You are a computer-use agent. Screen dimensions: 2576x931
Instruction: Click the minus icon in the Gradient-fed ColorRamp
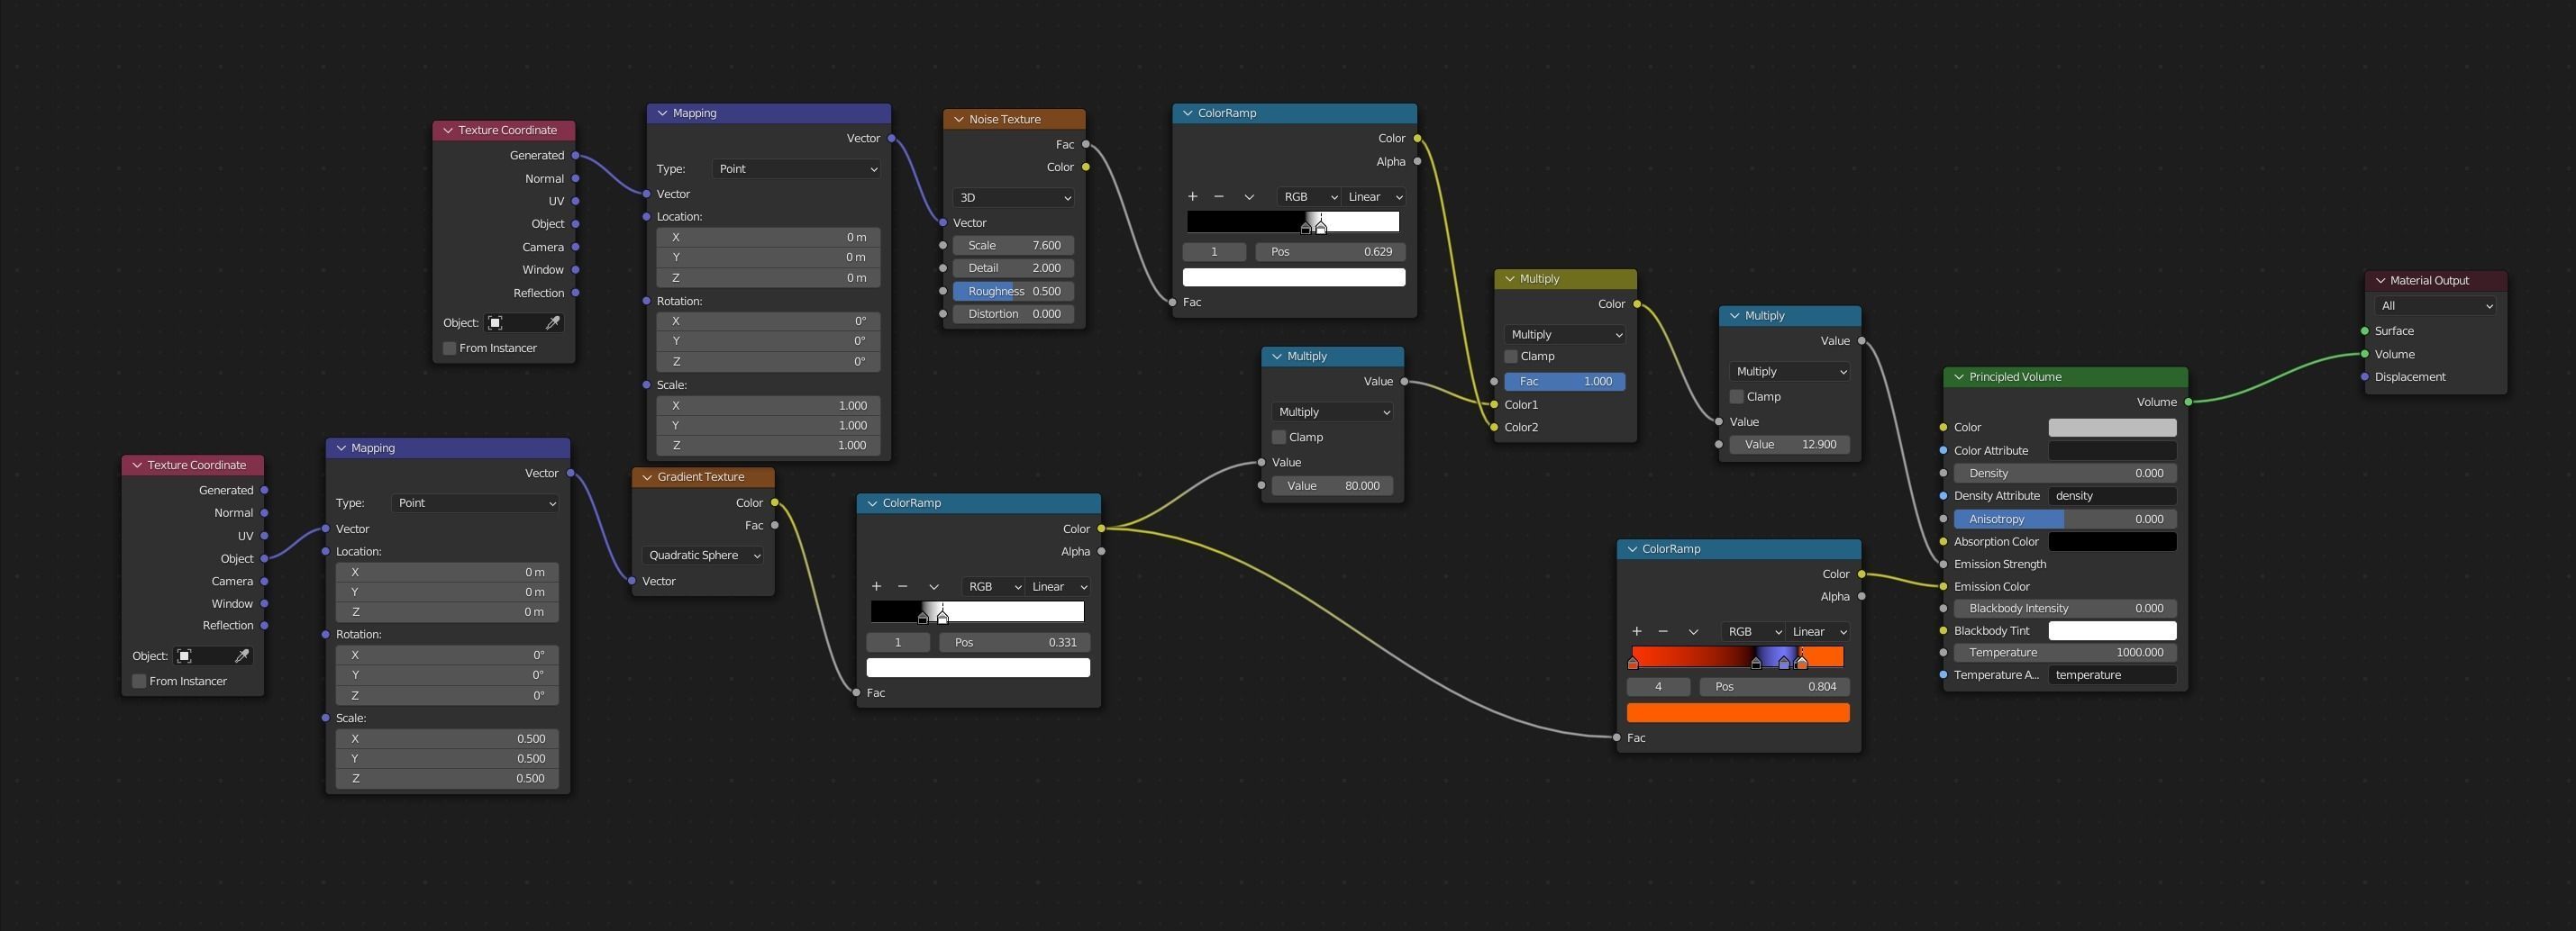coord(903,586)
